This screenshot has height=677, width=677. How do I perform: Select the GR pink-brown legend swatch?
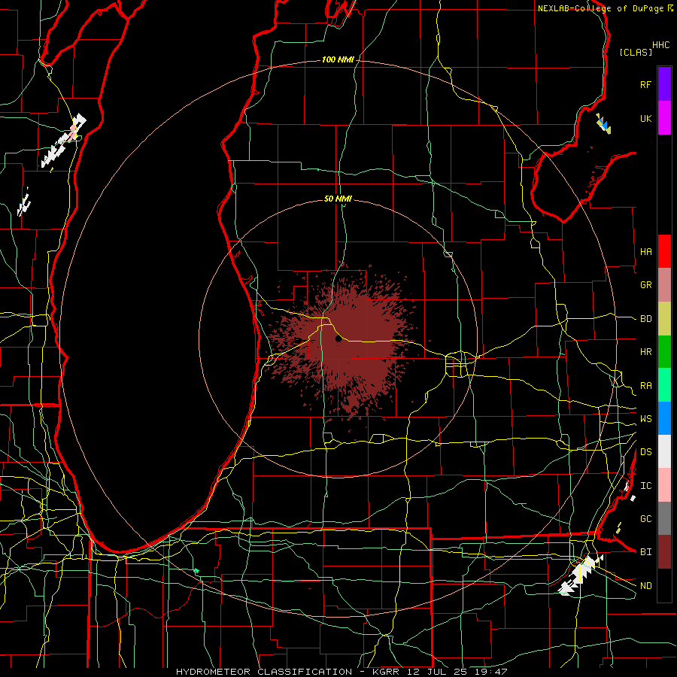(x=664, y=285)
